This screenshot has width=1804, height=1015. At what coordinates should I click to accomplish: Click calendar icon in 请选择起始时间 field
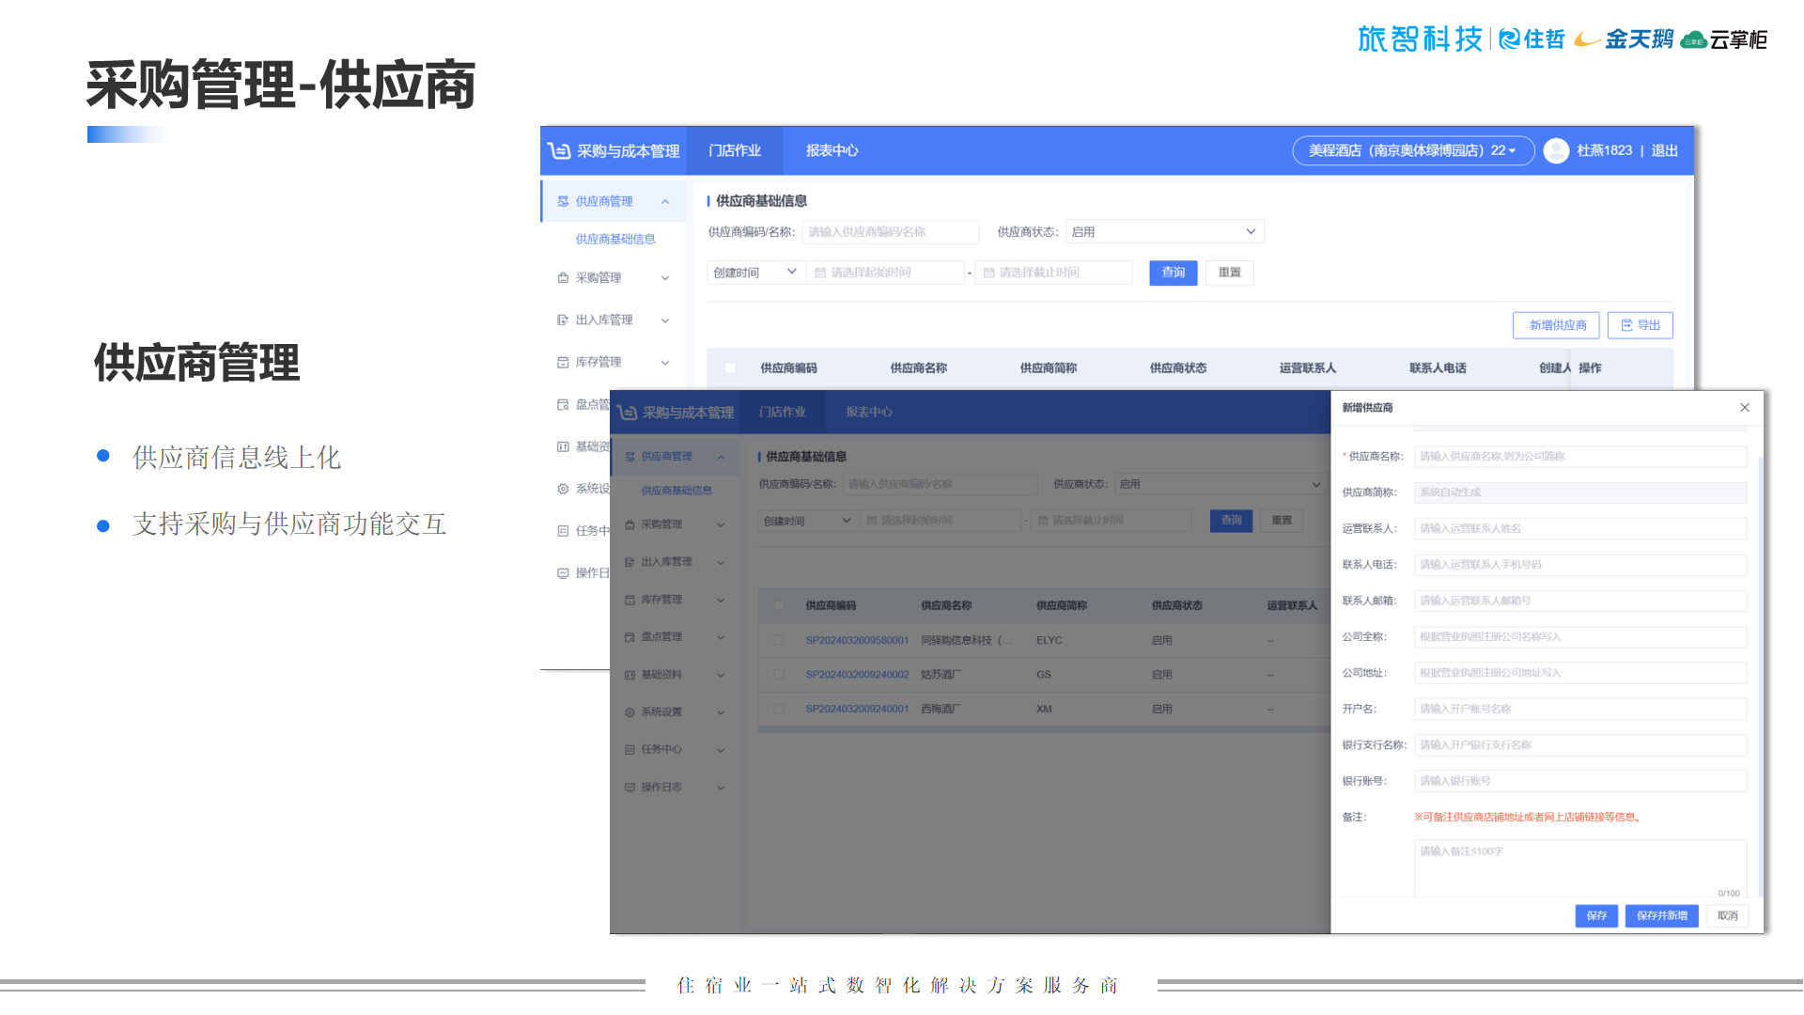click(820, 273)
